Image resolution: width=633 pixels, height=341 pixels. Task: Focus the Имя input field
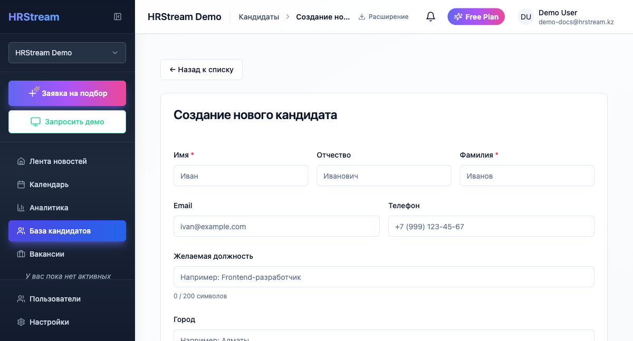pos(241,176)
